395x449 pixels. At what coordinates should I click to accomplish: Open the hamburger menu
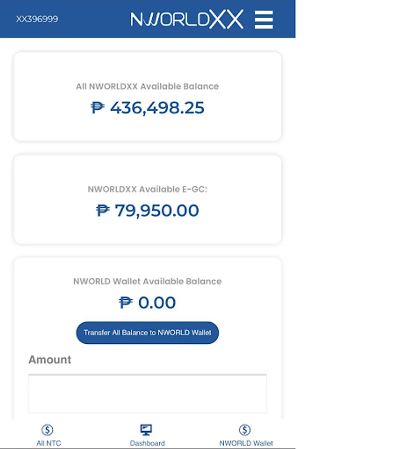(264, 19)
